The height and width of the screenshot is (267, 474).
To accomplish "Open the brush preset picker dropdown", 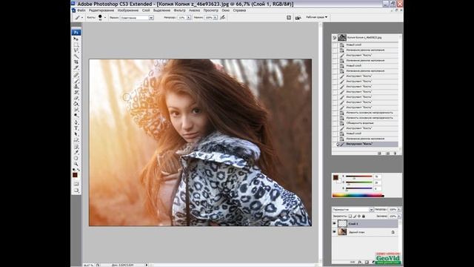I will [x=105, y=18].
